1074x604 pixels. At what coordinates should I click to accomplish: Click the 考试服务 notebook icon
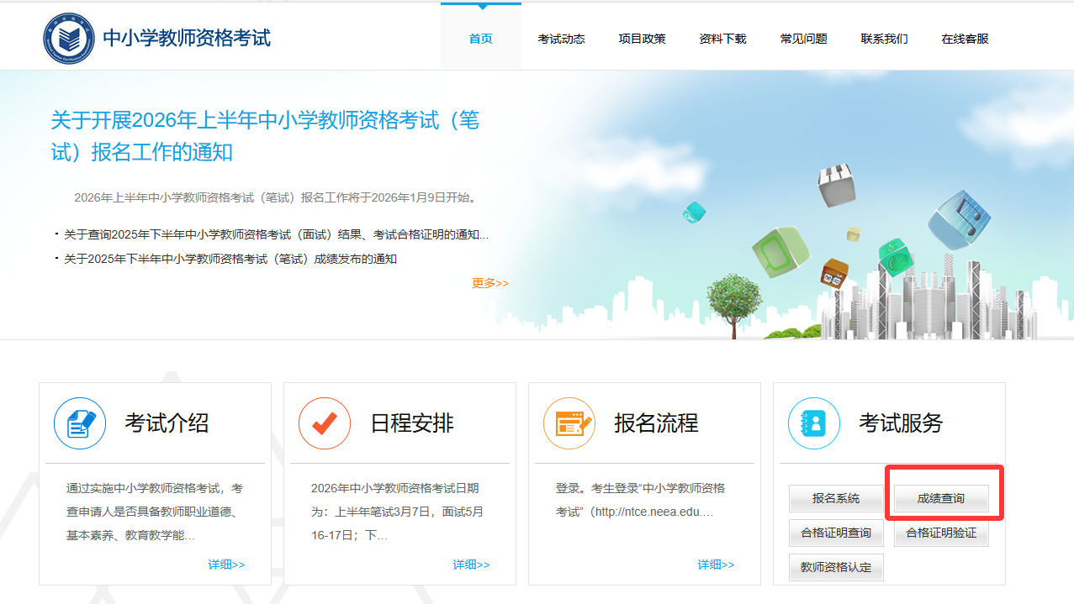[x=814, y=423]
